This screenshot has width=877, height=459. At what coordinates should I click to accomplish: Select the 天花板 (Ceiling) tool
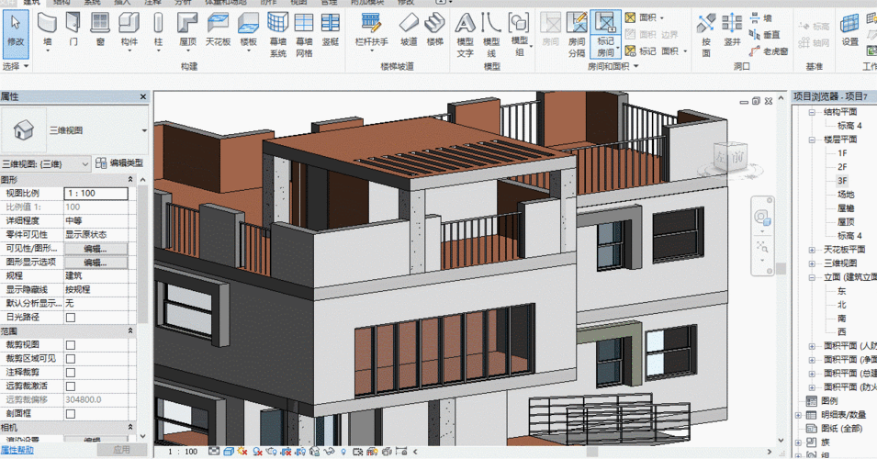coord(218,30)
